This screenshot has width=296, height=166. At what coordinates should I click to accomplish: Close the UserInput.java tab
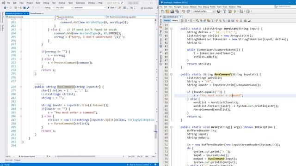(x=181, y=17)
